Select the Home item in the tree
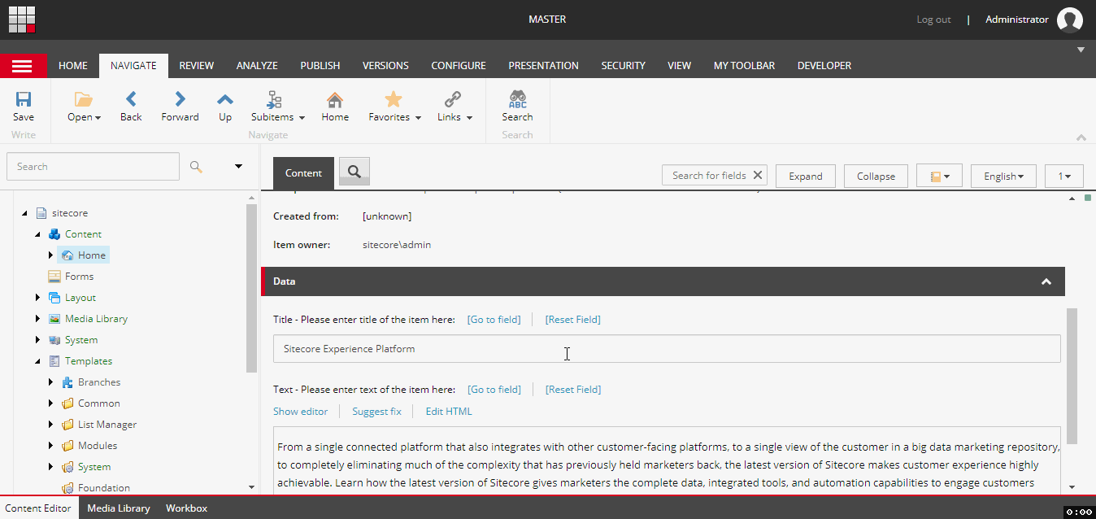 click(x=85, y=255)
